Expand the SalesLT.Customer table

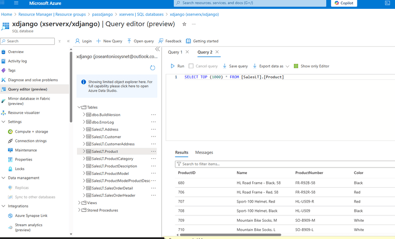click(x=84, y=137)
